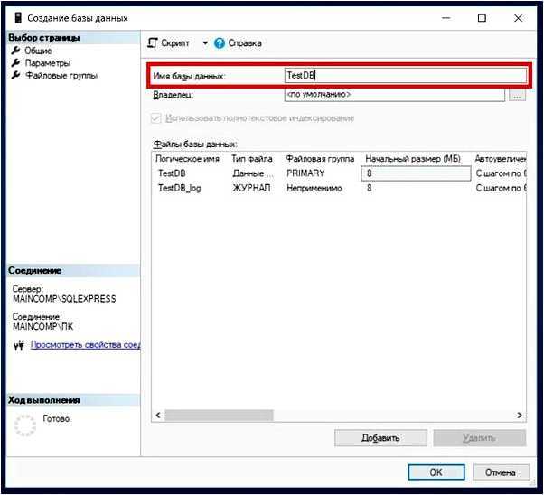Click the horizontal scrollbar thumb

219,416
